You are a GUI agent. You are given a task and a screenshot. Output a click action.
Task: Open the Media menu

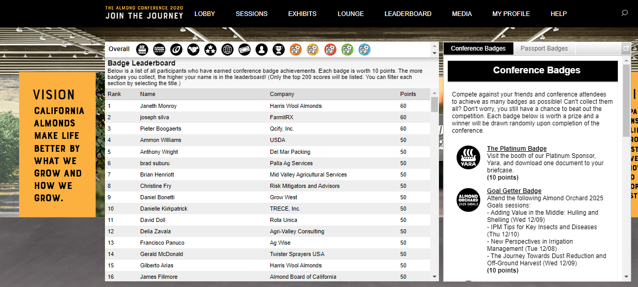coord(462,14)
